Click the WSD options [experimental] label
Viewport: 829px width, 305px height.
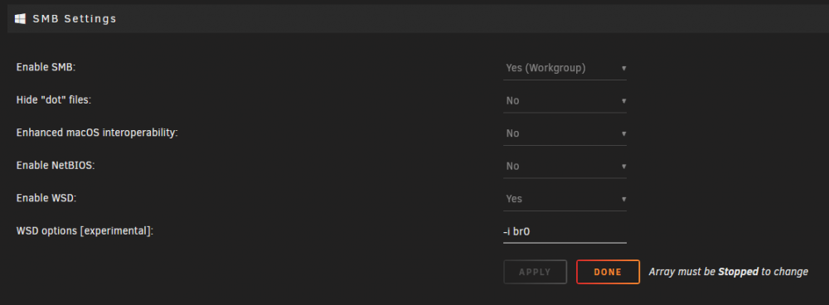point(85,231)
